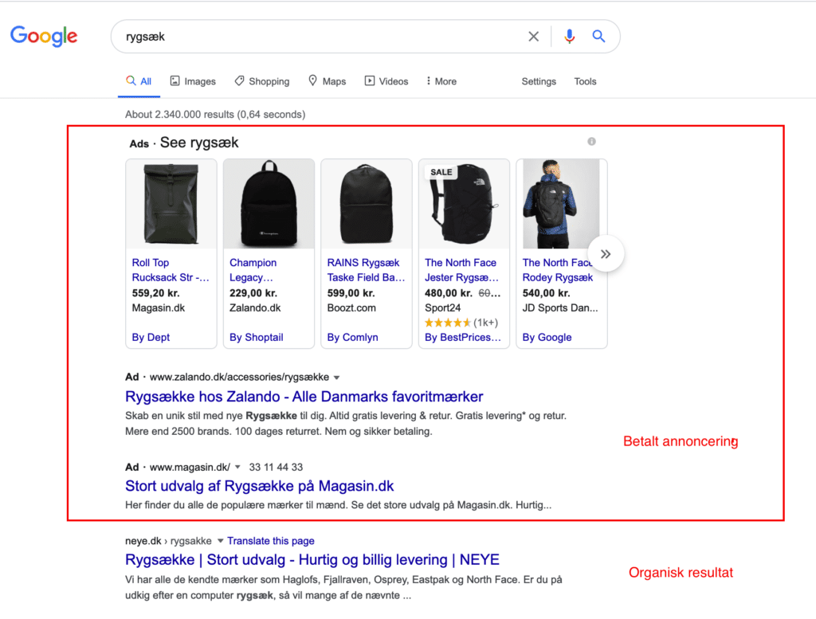Image resolution: width=816 pixels, height=619 pixels.
Task: Click the By Google link
Action: click(x=547, y=337)
